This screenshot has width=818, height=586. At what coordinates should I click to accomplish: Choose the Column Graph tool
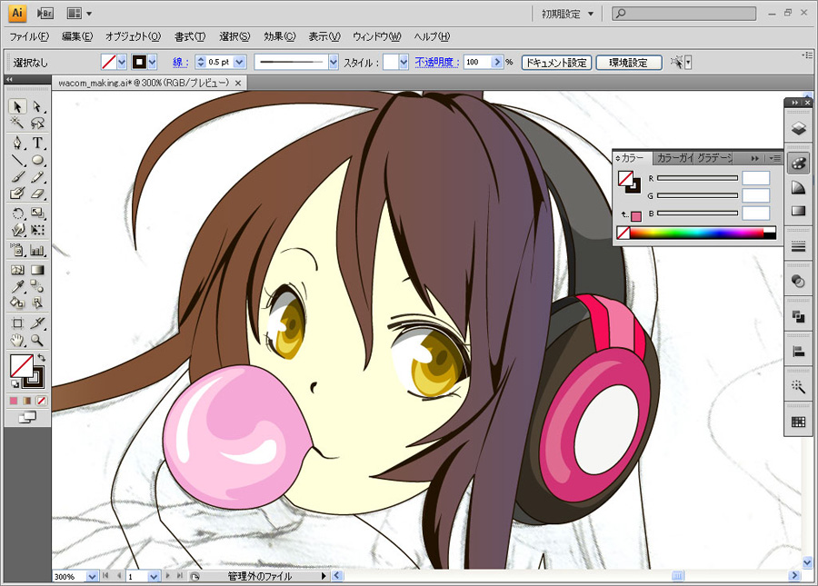coord(37,250)
